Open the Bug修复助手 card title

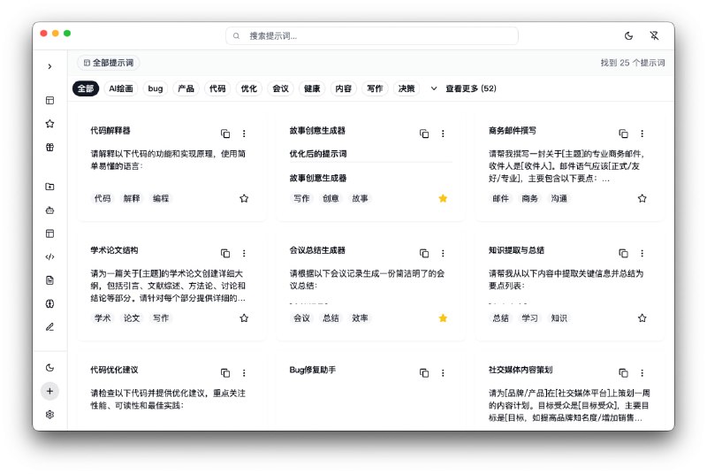313,370
